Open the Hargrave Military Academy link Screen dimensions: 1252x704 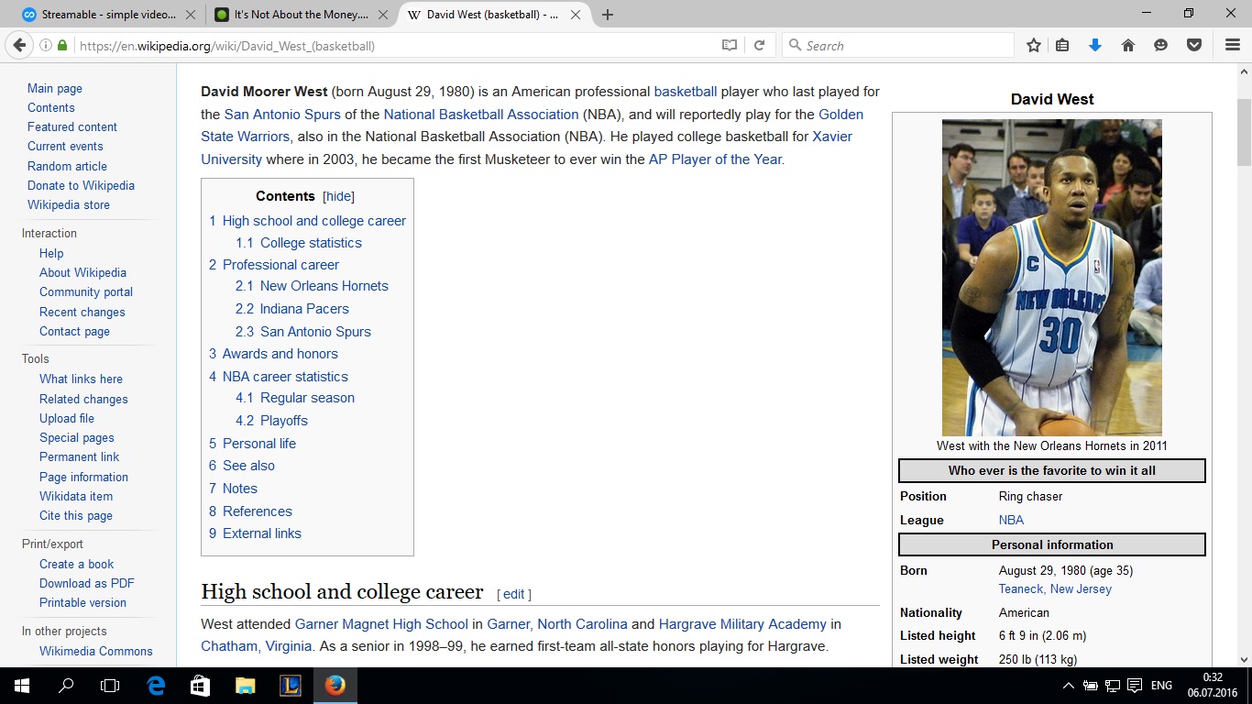(742, 624)
